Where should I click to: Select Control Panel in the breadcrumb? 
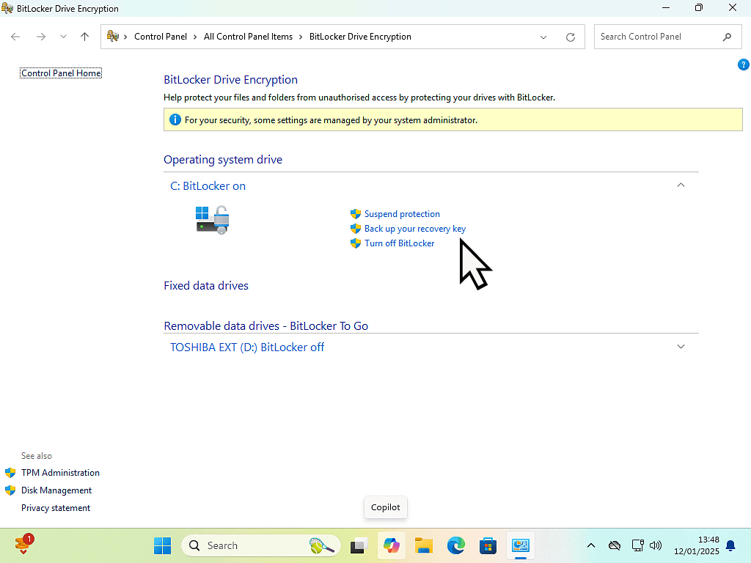160,37
